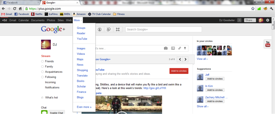275x114 pixels.
Task: Add Zachary Mitchell to circles
Action: point(215,101)
